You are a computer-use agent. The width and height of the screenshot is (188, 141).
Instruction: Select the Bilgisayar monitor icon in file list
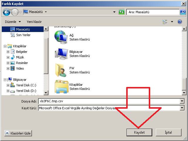(x=61, y=54)
